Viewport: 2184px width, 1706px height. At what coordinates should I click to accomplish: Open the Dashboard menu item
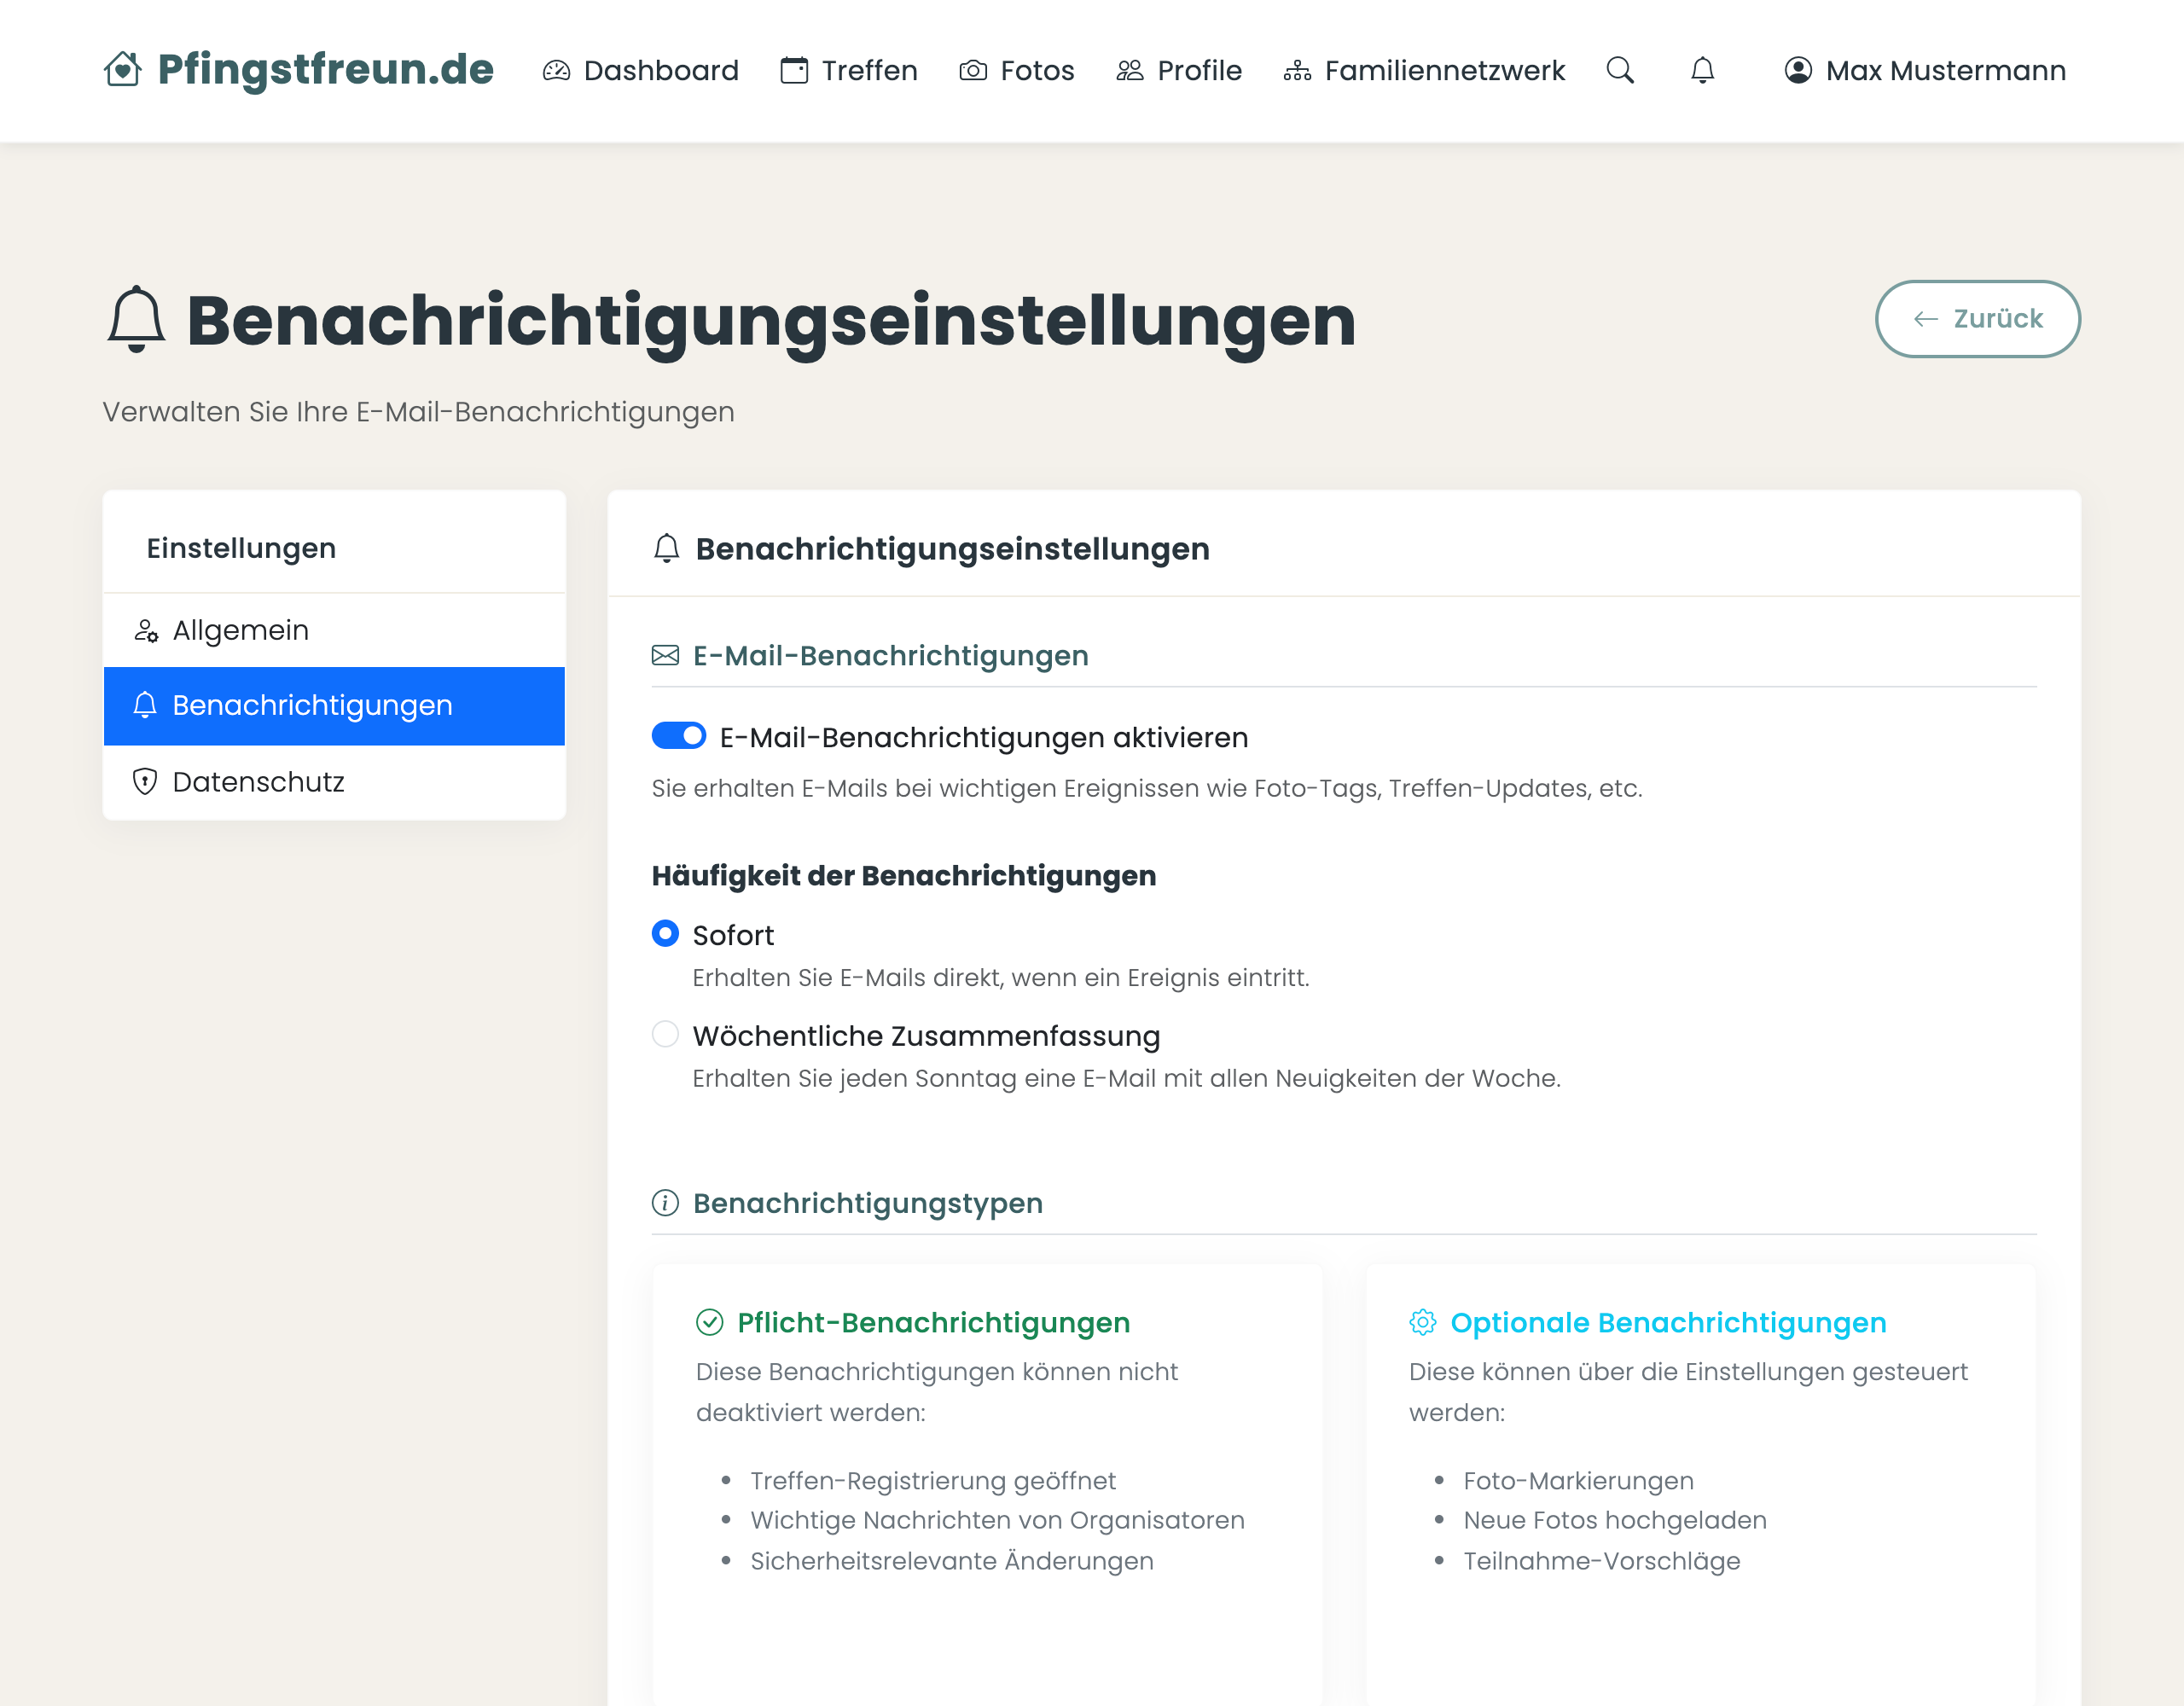point(660,70)
